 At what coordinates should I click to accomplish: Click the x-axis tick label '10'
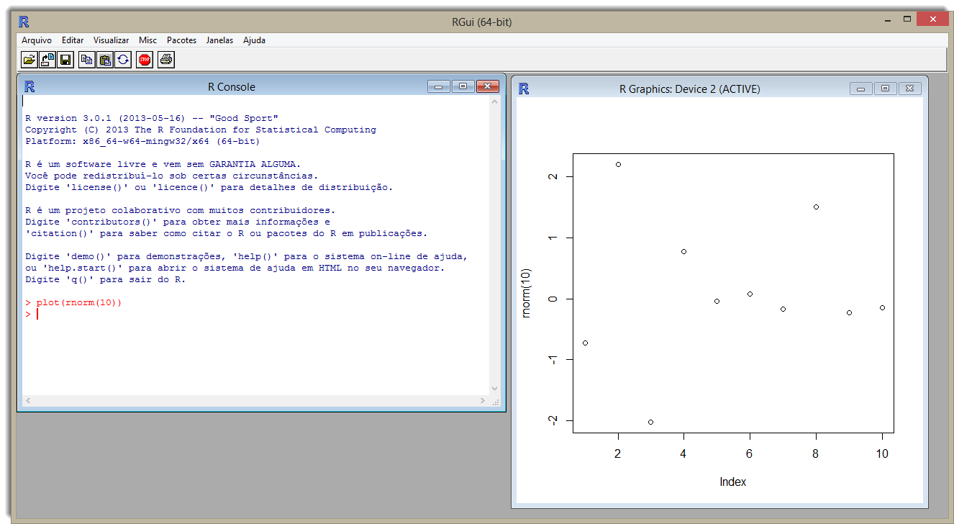[x=882, y=453]
